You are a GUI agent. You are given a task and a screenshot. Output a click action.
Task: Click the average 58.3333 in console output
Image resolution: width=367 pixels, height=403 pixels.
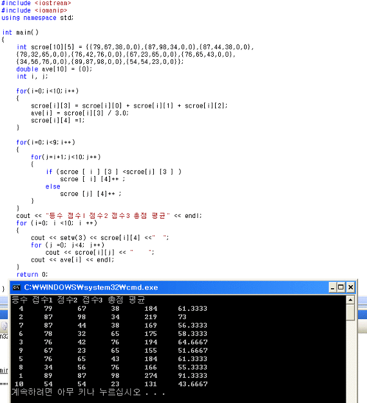[x=193, y=334]
